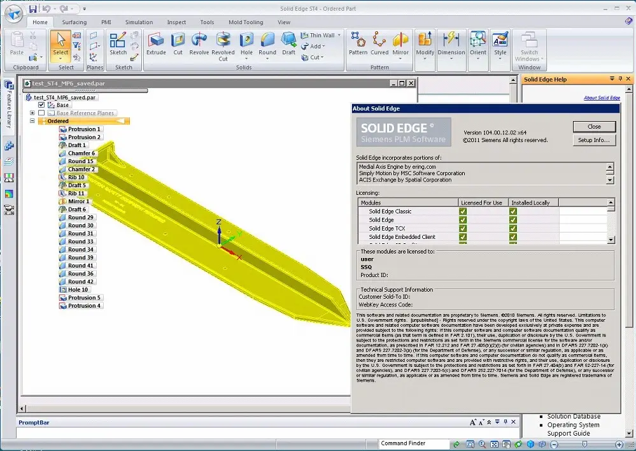Adjust the zoom slider in status bar
636x451 pixels.
pyautogui.click(x=584, y=445)
